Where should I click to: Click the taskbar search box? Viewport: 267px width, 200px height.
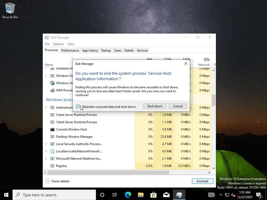54,195
